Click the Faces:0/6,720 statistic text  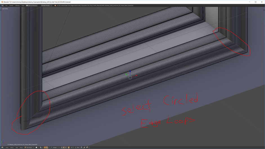pos(85,5)
